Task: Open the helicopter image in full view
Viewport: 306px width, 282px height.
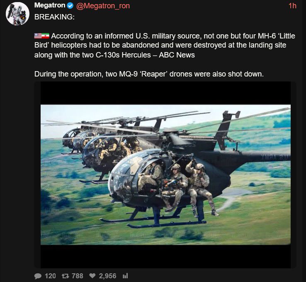Action: click(x=165, y=175)
